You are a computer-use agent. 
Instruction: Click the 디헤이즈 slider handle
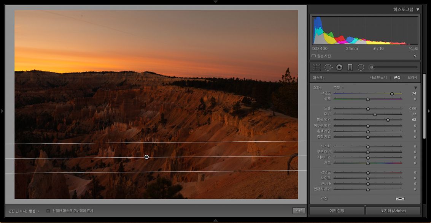[368, 158]
